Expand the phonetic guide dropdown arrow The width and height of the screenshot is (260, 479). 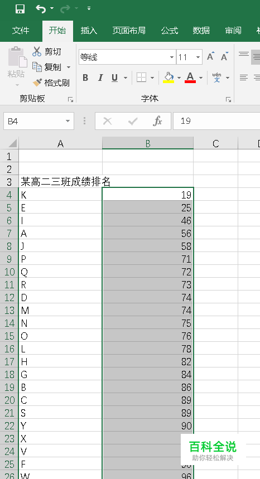(x=228, y=78)
